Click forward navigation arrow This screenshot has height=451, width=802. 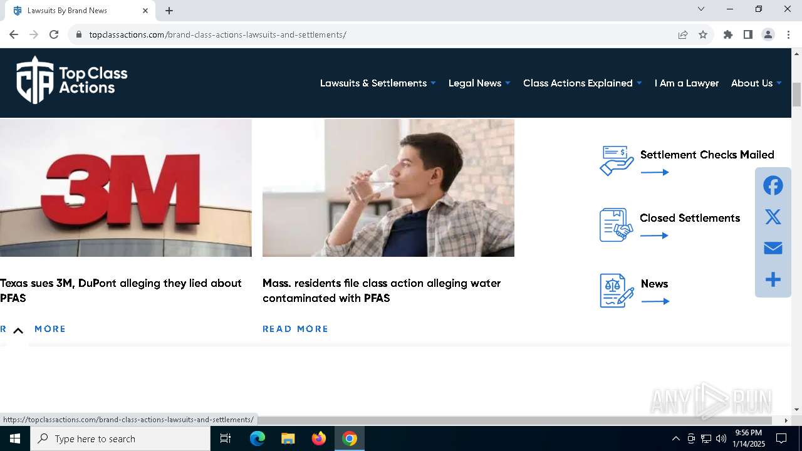pyautogui.click(x=34, y=34)
